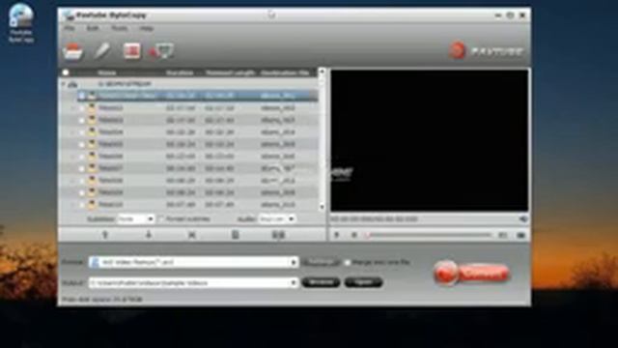Check the checkbox of the title 09 row

[81, 193]
